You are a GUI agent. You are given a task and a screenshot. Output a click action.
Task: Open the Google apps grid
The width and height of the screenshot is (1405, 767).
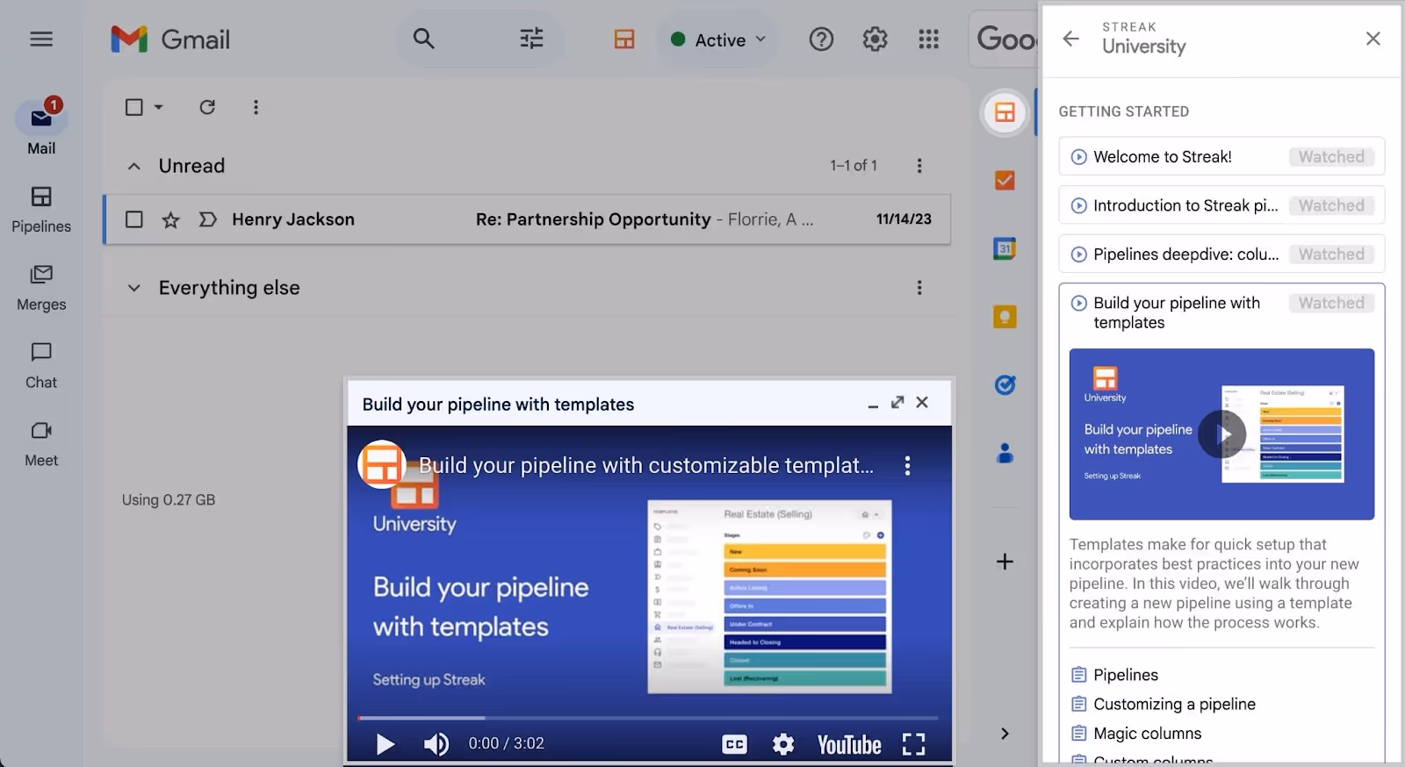928,39
